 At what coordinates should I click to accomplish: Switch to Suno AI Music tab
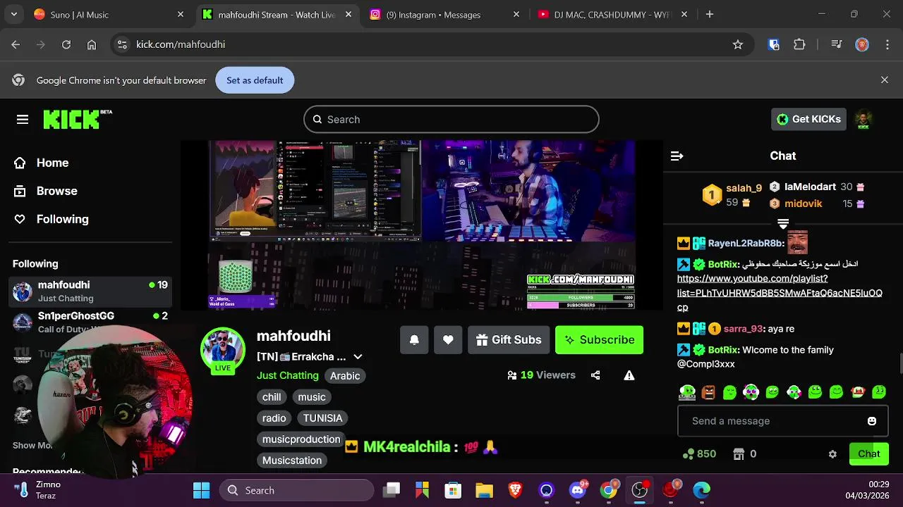tap(107, 14)
